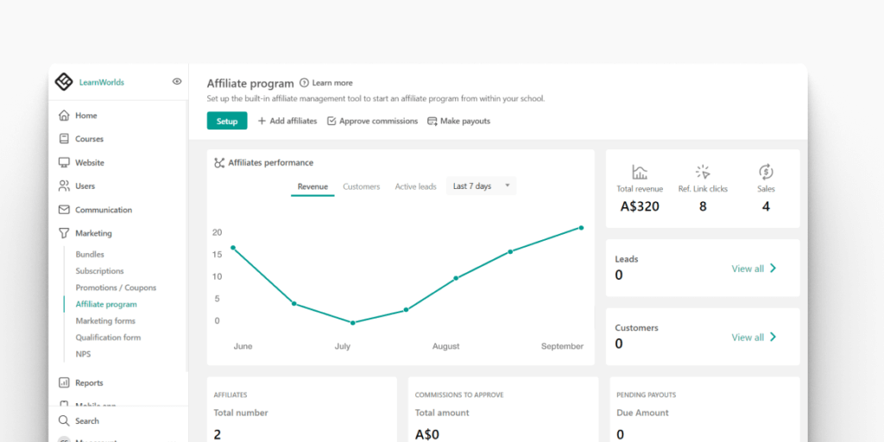The width and height of the screenshot is (884, 442).
Task: Click the Approve commissions checkmark icon
Action: (331, 121)
